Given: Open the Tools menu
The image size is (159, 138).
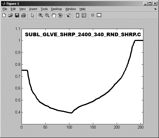Looking at the screenshot, I should 44,9.
